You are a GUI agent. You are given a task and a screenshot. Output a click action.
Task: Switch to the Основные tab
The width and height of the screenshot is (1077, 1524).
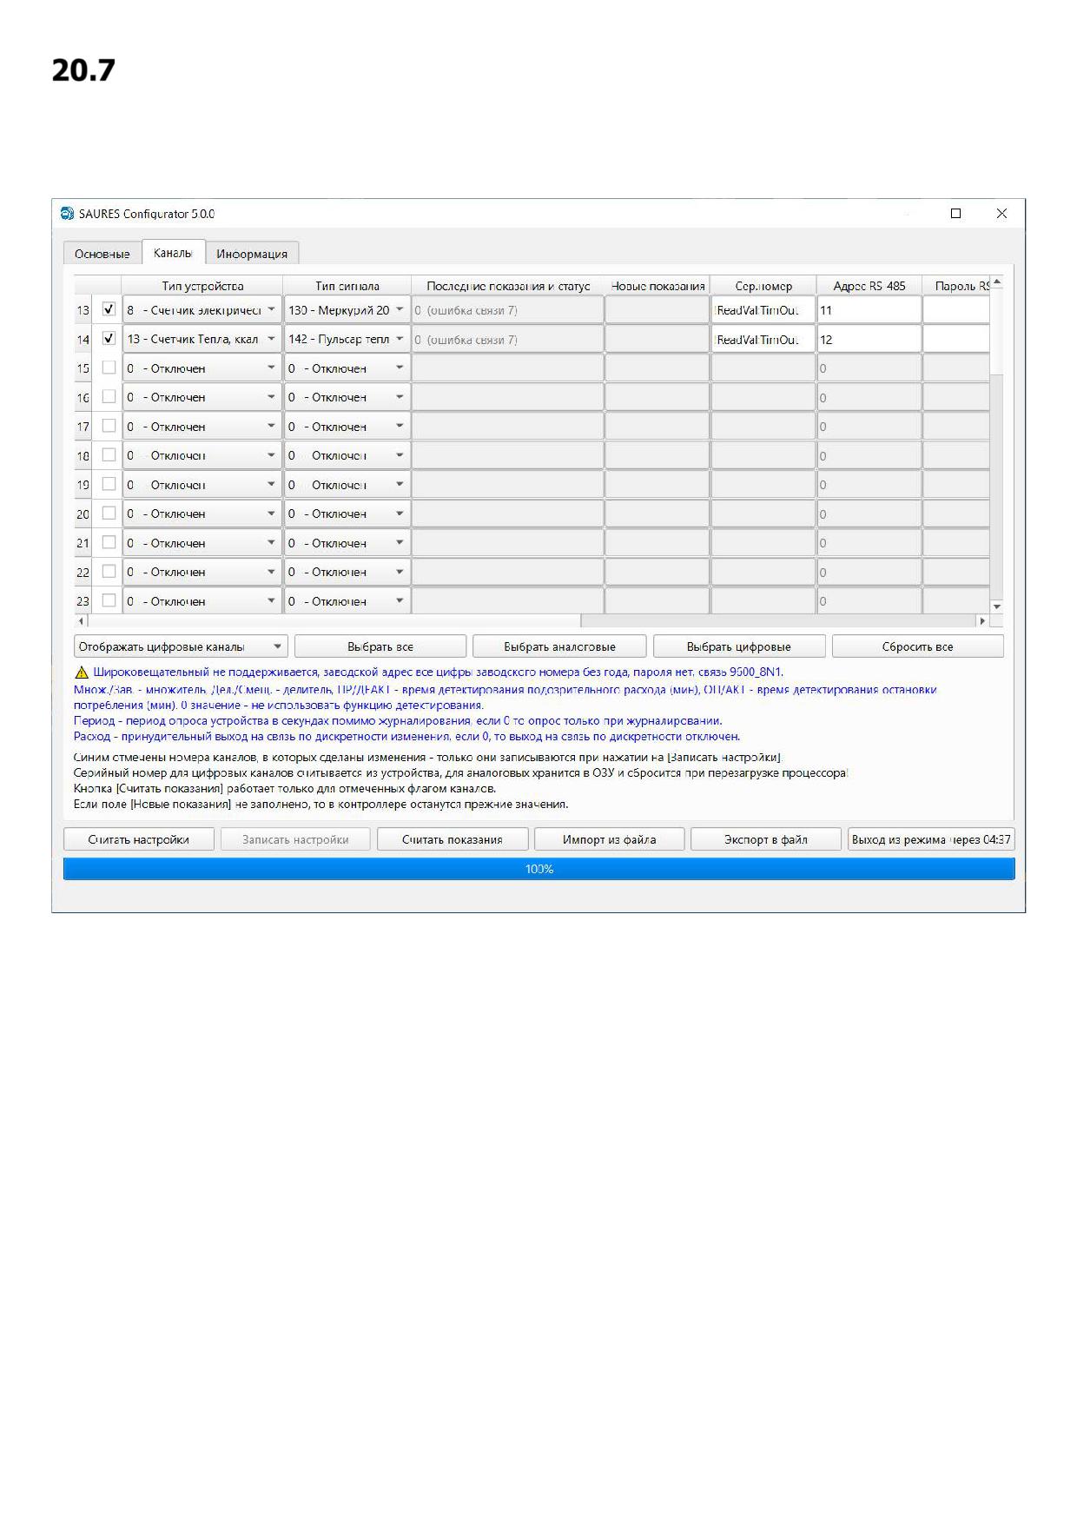coord(102,254)
